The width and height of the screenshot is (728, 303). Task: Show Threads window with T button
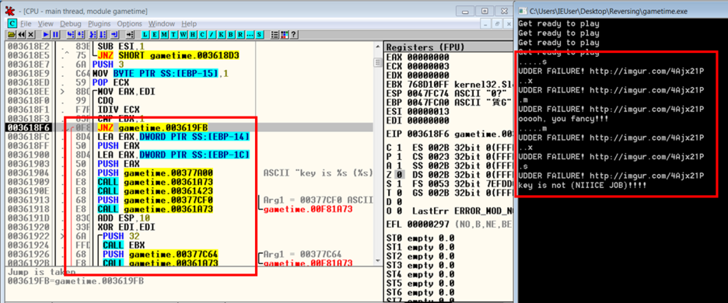173,34
